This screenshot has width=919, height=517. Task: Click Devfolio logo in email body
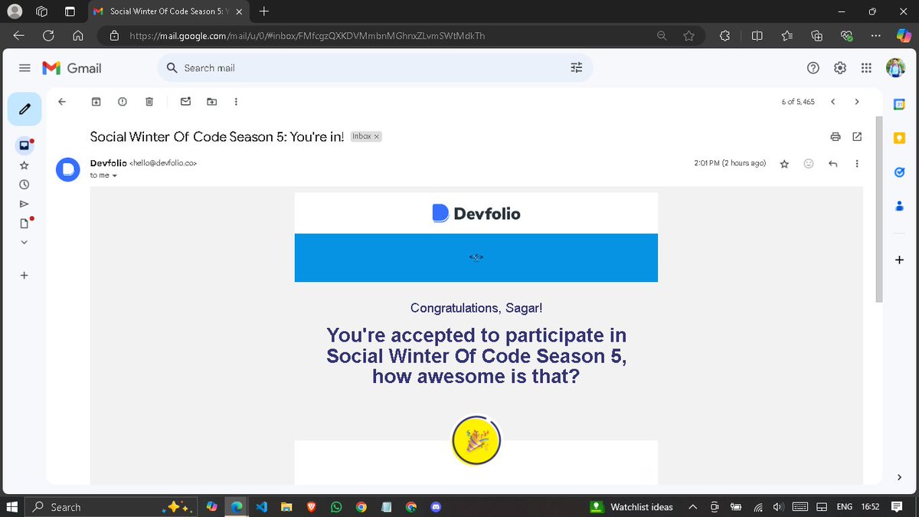click(x=476, y=214)
